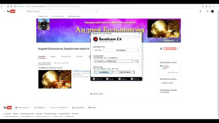The image size is (219, 123).
Task: Close the Bandicam crack window
Action: pos(139,33)
